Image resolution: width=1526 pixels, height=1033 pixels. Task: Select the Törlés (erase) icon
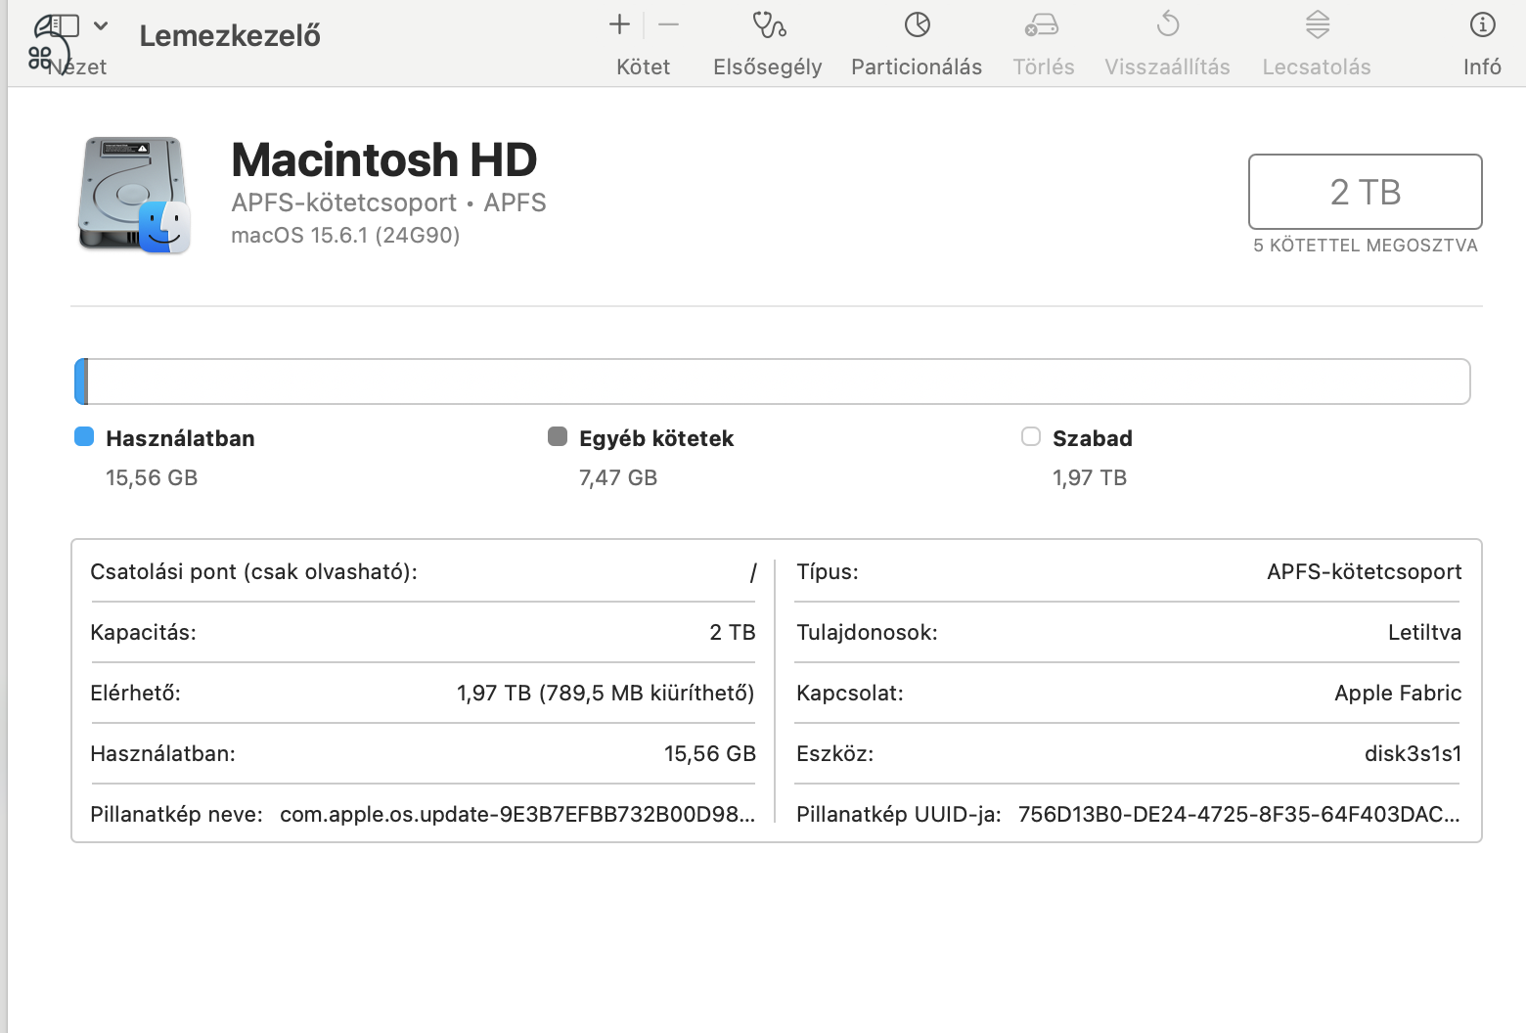pos(1042,39)
